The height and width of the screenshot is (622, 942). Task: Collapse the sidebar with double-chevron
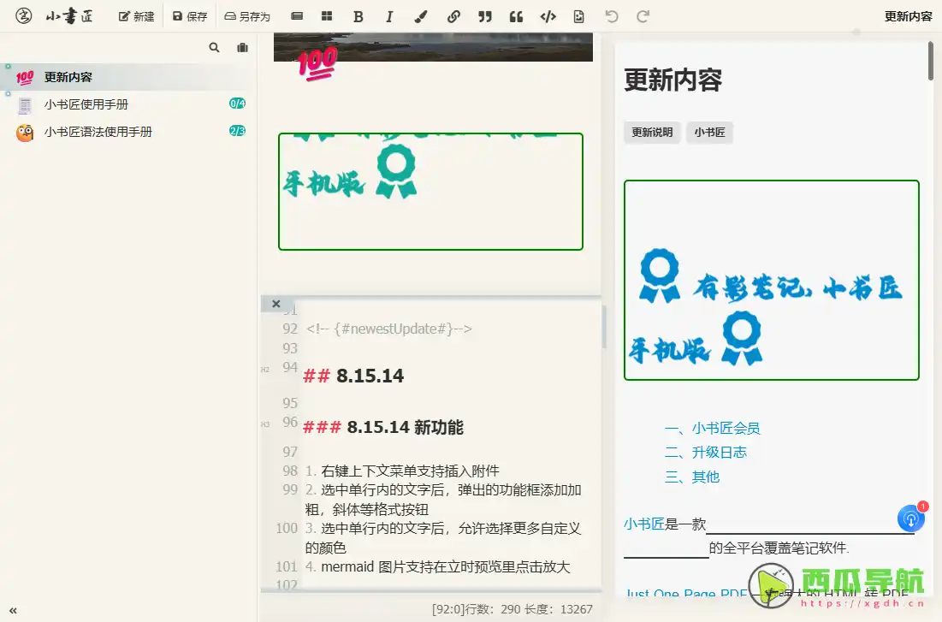coord(13,611)
